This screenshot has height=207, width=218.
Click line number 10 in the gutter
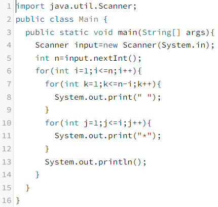[7, 123]
